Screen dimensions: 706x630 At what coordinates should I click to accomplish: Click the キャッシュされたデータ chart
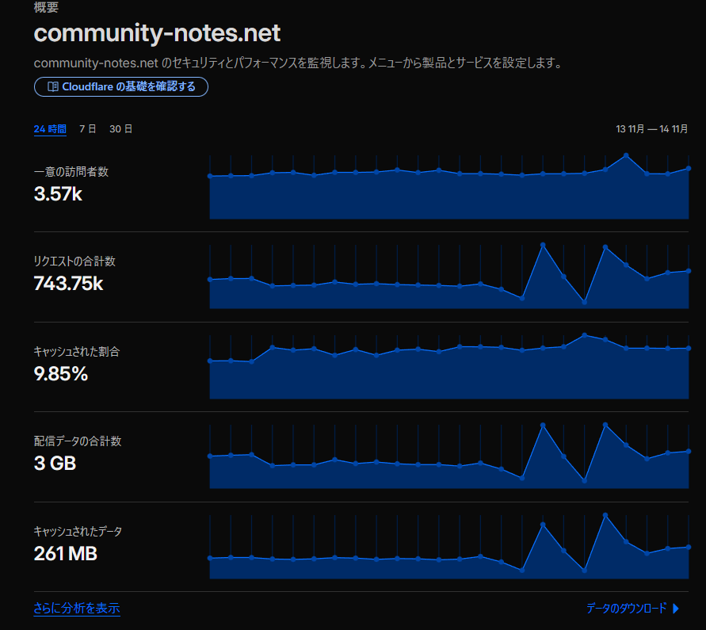point(449,546)
